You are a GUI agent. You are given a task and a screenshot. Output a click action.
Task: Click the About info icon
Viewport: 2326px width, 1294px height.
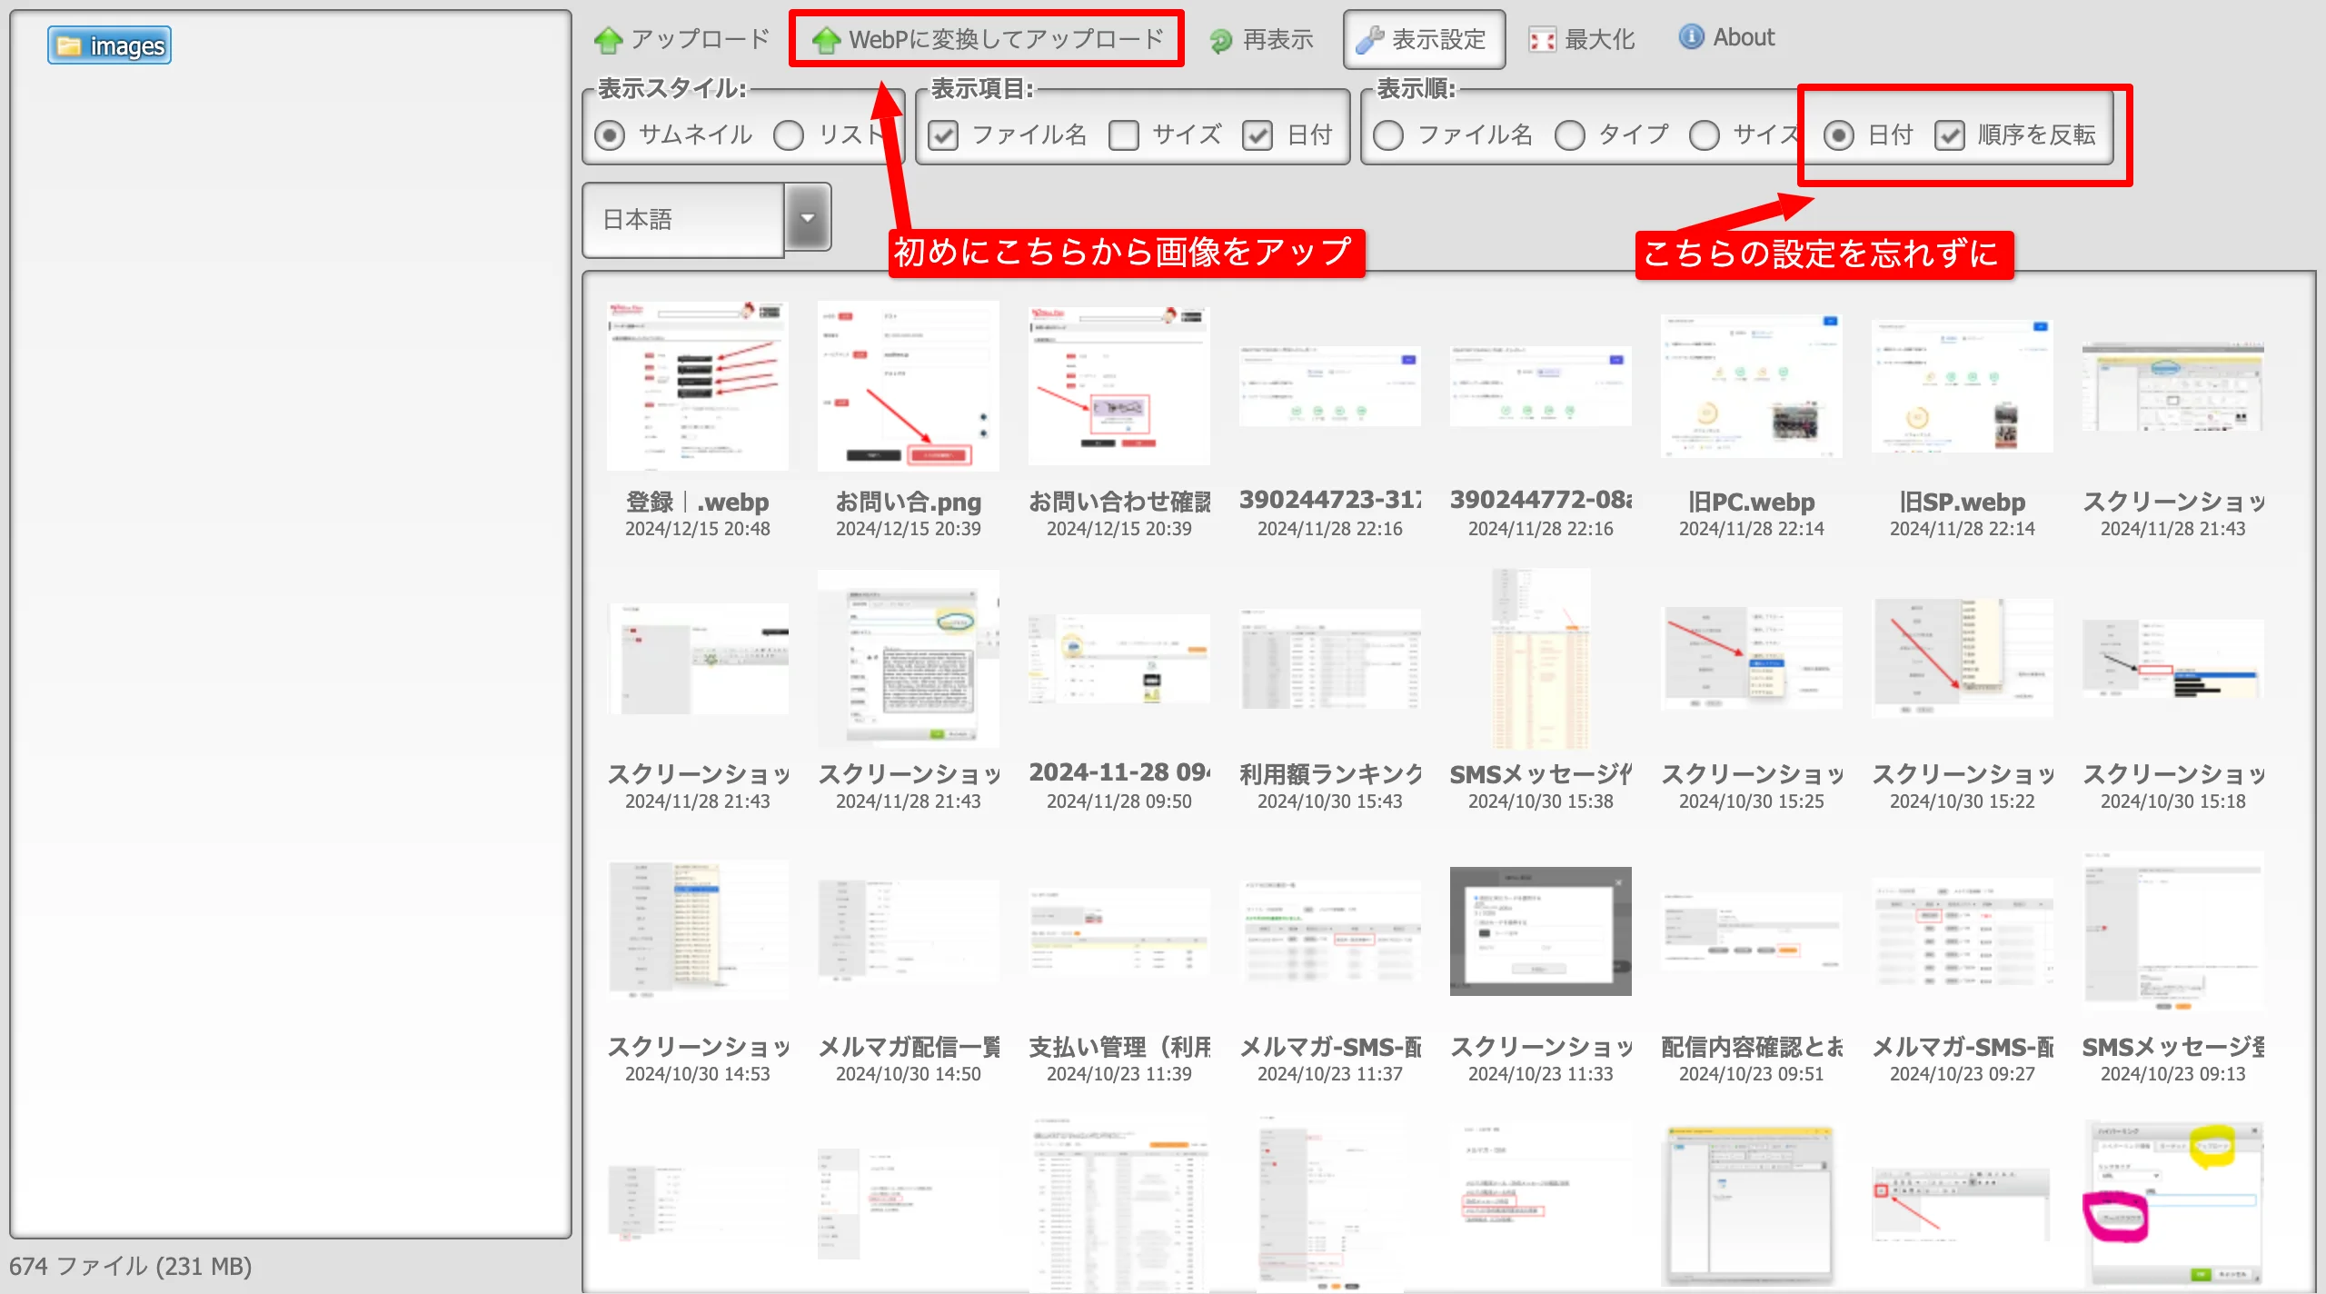pyautogui.click(x=1691, y=37)
